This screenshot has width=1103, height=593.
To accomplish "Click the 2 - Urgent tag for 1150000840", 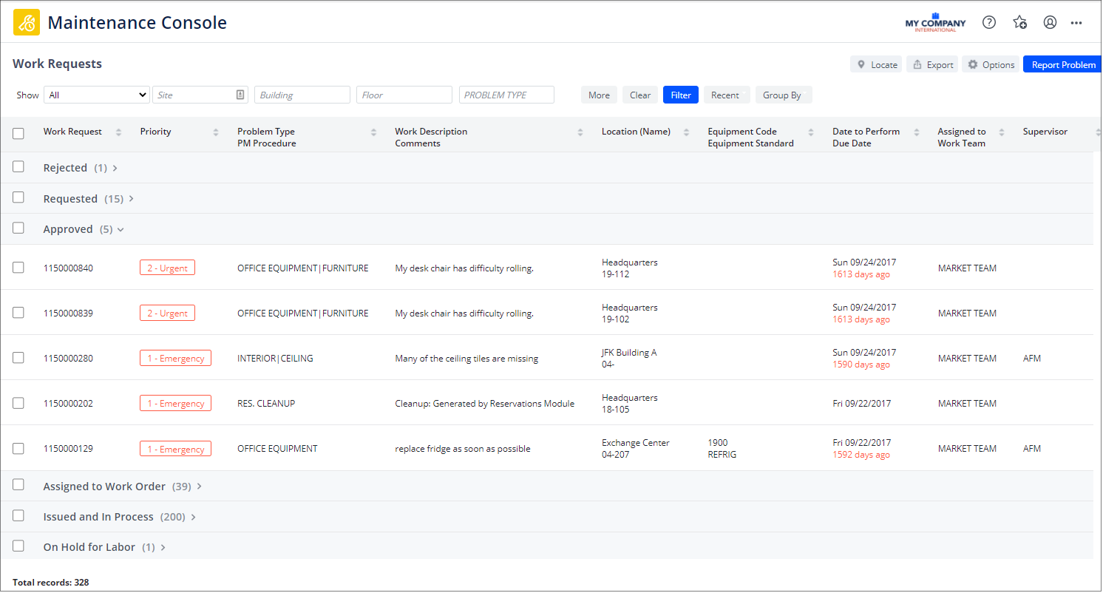I will click(x=167, y=268).
